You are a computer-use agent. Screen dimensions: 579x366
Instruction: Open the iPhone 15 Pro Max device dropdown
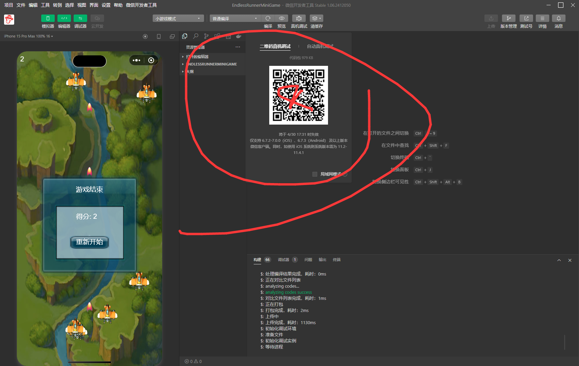click(28, 36)
